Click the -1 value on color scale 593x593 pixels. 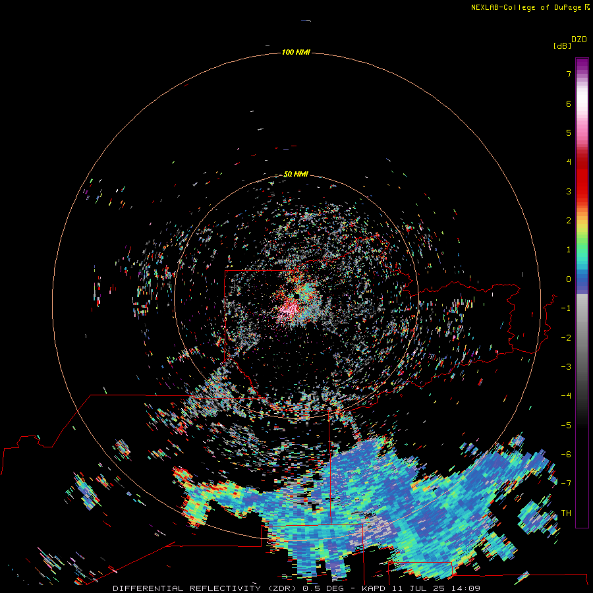coord(566,308)
